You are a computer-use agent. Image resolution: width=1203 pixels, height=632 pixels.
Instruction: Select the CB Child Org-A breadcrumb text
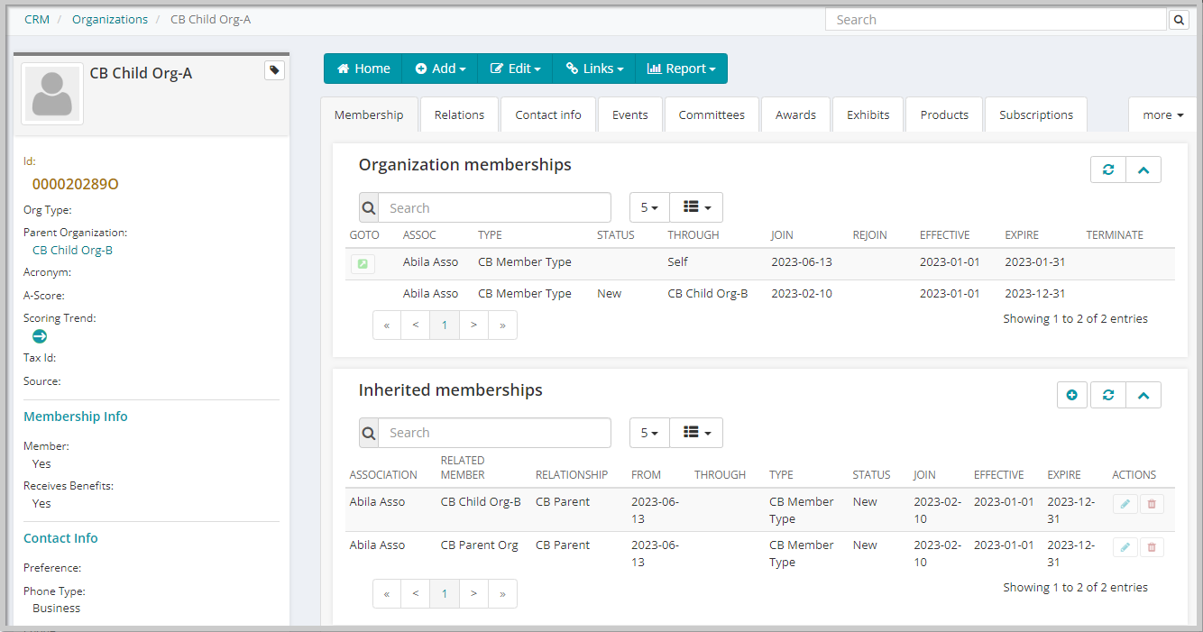(210, 19)
